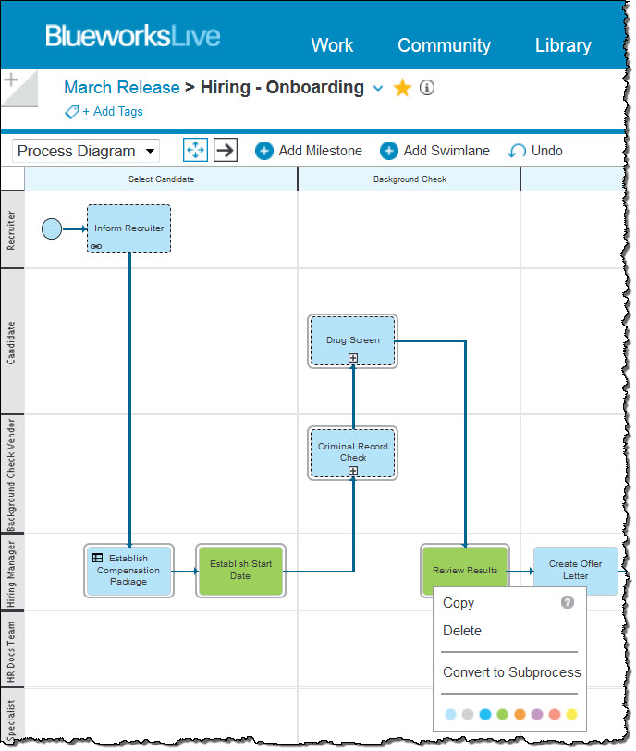636x751 pixels.
Task: Click Add Swimlane label
Action: point(446,151)
